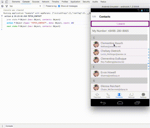Open the Calls phone tab
150x128 pixels.
108,95
